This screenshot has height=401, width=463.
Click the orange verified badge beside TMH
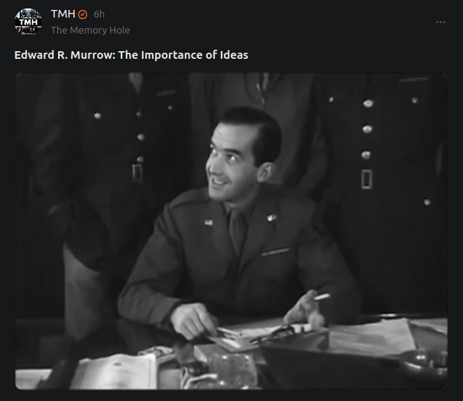83,15
